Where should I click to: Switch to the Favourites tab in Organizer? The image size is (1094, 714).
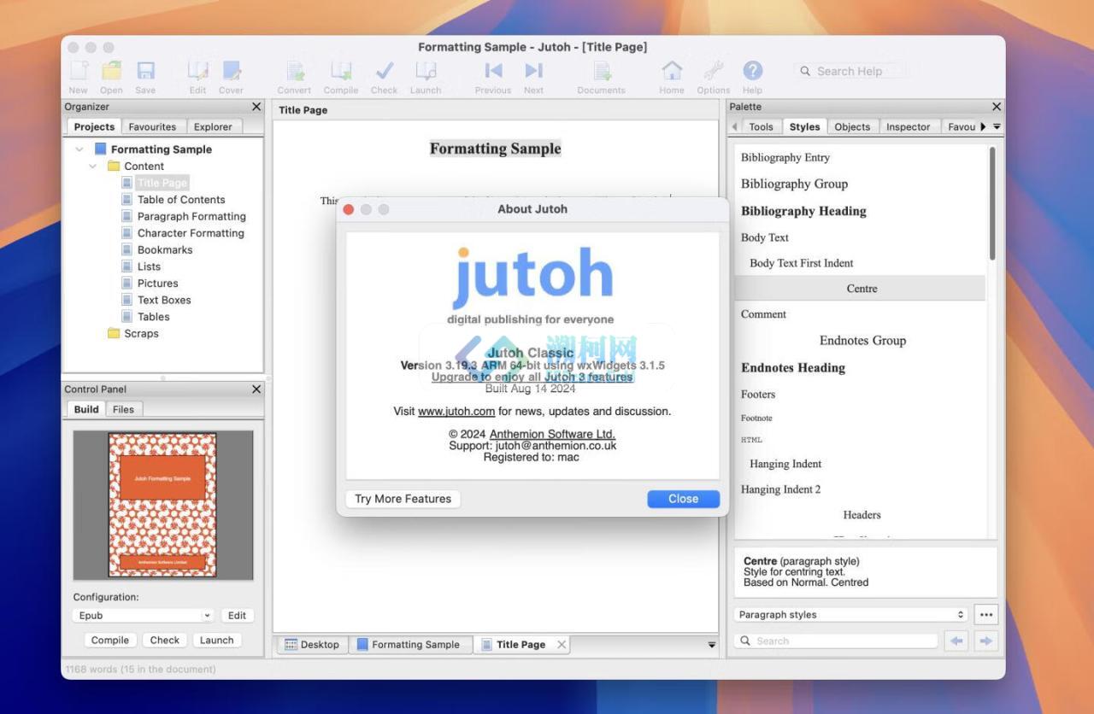coord(152,126)
